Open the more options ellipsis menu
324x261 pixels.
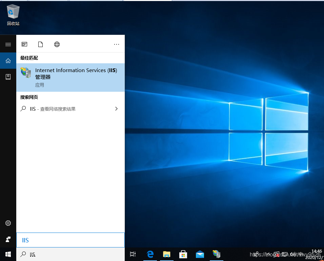(117, 44)
